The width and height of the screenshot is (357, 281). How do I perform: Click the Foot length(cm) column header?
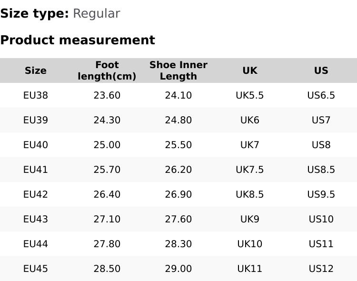coord(107,70)
